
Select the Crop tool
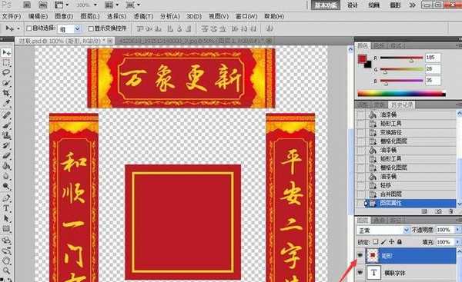tap(6, 93)
